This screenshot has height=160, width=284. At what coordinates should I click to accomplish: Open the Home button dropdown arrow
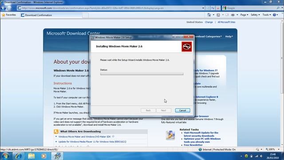coord(213,15)
